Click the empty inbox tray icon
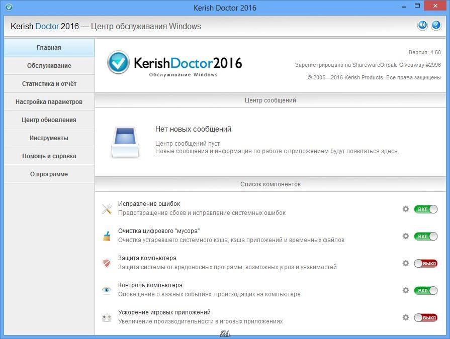Screen dimensions: 450x339 pos(125,142)
